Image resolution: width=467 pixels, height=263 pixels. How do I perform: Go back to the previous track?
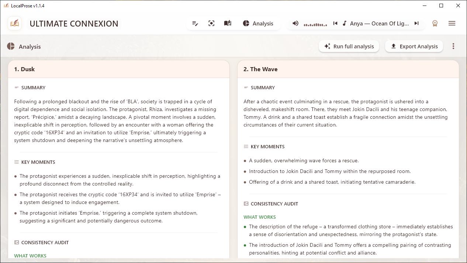tap(335, 23)
